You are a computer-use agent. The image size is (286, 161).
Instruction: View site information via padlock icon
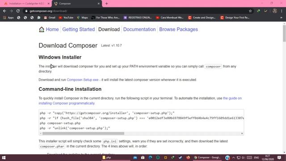coord(26,11)
